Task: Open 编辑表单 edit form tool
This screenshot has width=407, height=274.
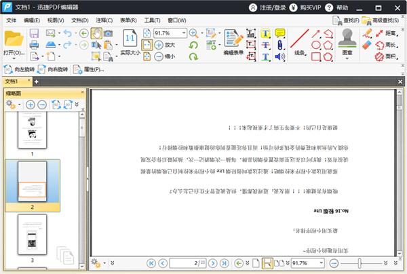Action: [x=233, y=42]
